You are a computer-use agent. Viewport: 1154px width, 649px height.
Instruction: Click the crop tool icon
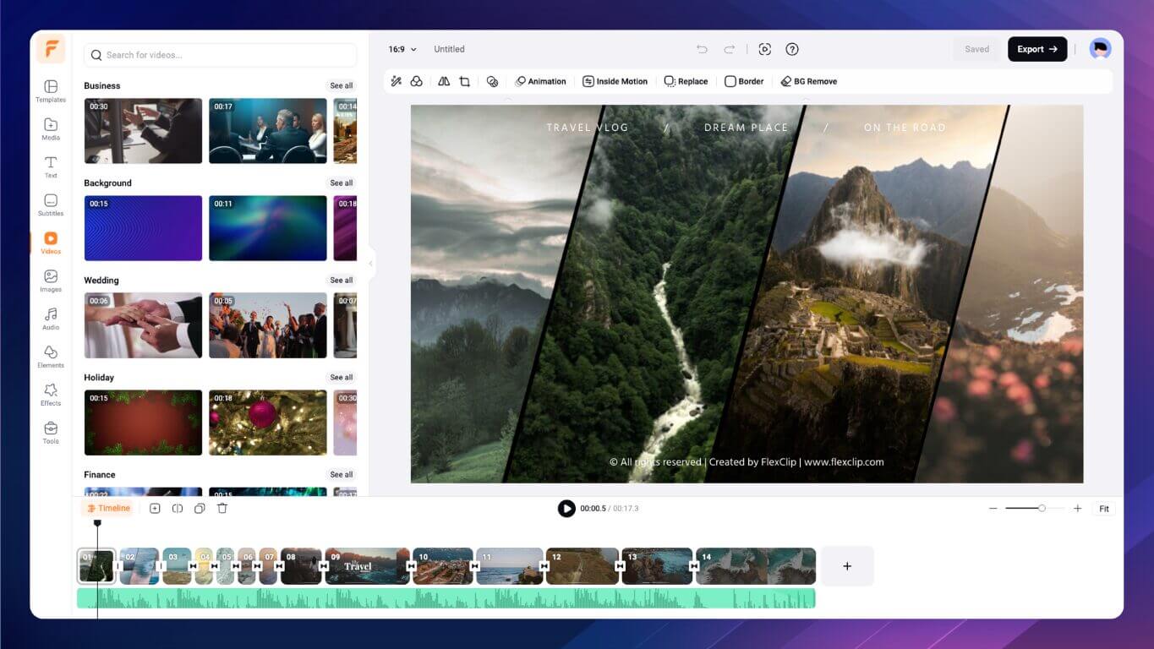coord(464,82)
